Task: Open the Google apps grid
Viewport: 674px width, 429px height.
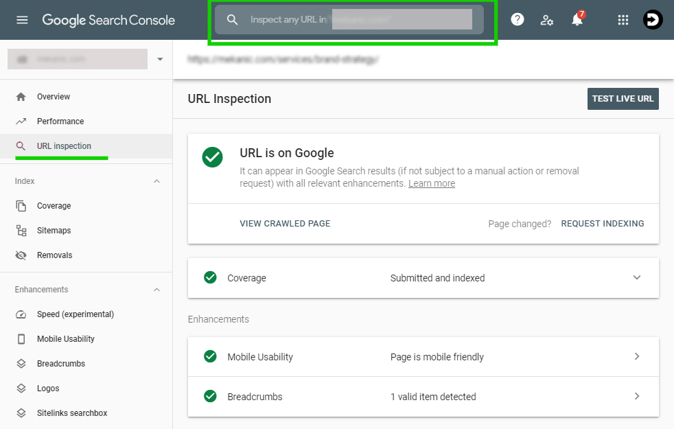Action: coord(623,20)
